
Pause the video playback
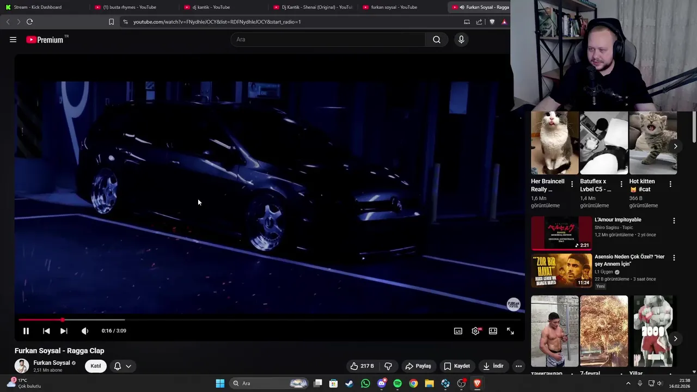[x=26, y=331]
